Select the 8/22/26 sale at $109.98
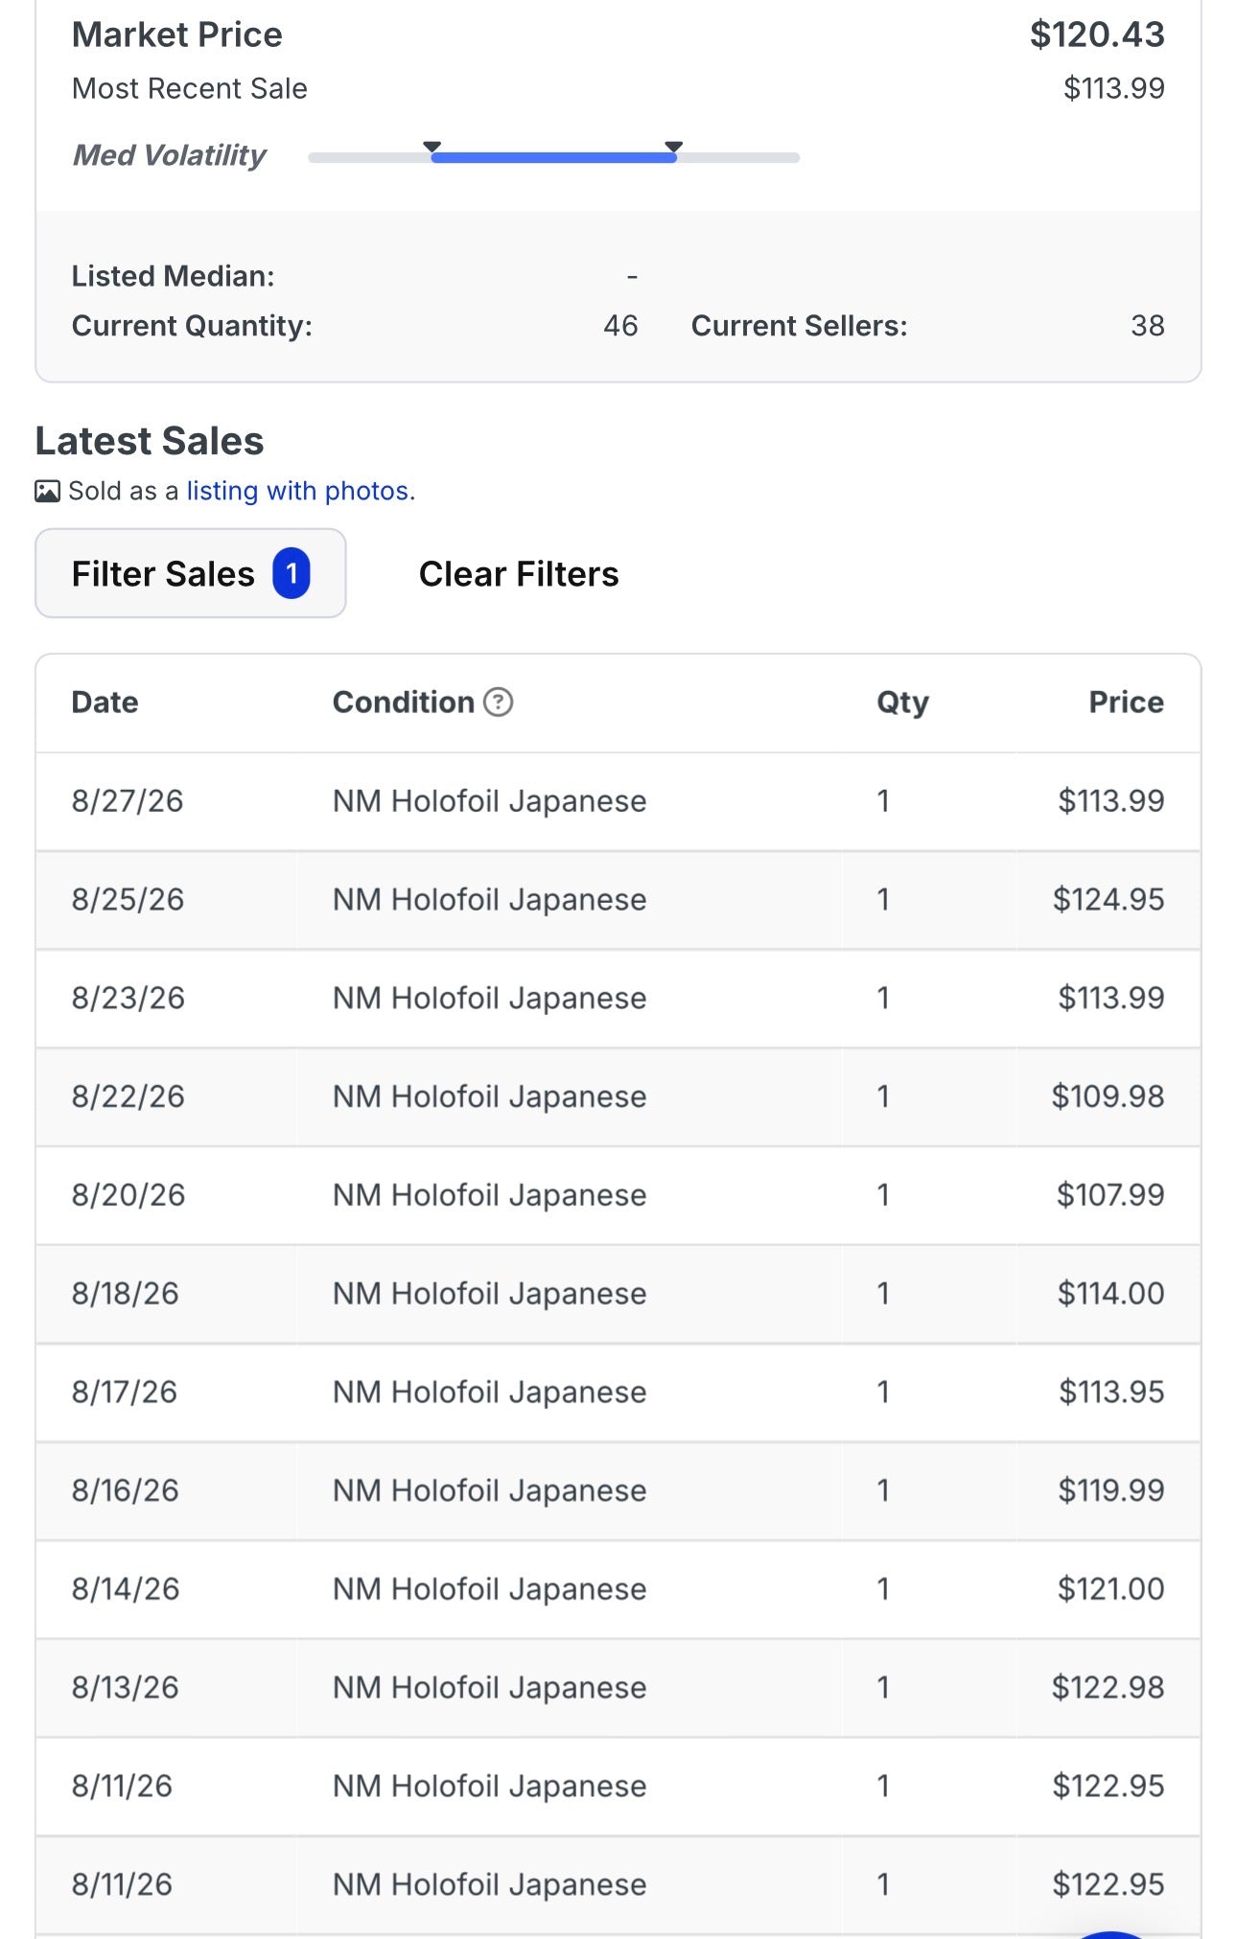The width and height of the screenshot is (1237, 1939). [x=618, y=1096]
